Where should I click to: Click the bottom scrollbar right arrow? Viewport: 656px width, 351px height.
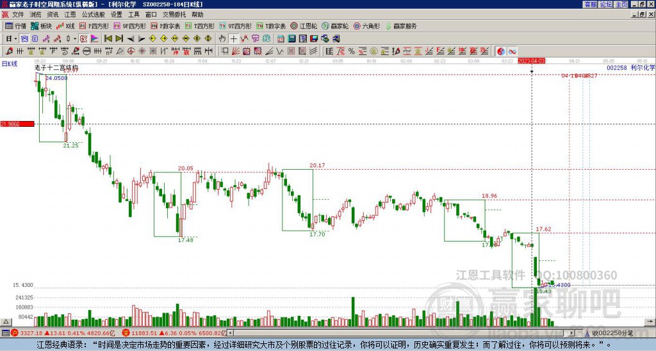click(x=572, y=333)
